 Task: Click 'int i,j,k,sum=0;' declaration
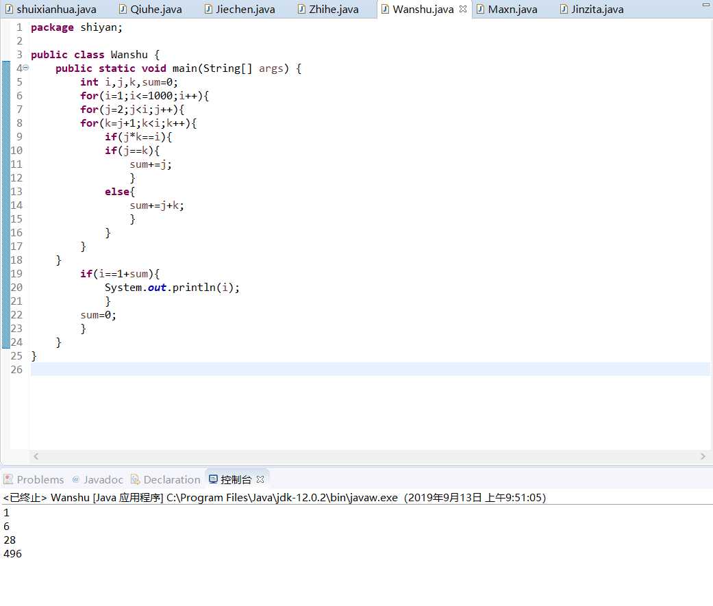tap(129, 82)
